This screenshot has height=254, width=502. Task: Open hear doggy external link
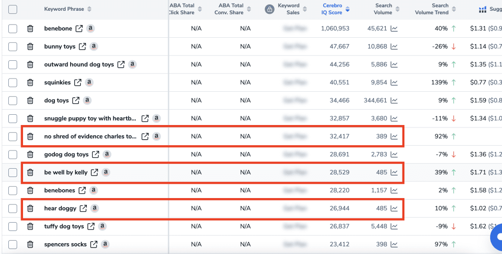(x=83, y=208)
